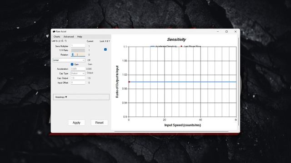291x163 pixels.
Task: Click the Sensitivity chart title
Action: 176,39
